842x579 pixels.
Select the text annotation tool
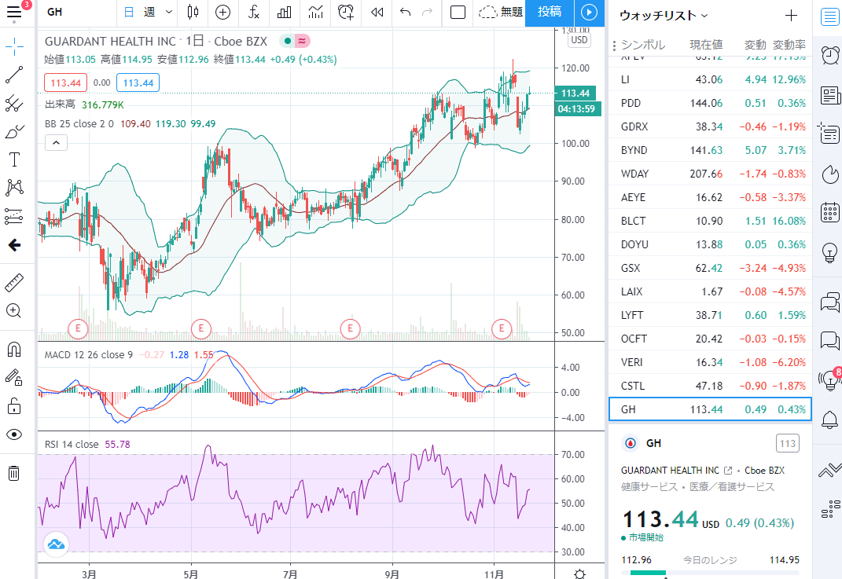[x=14, y=159]
